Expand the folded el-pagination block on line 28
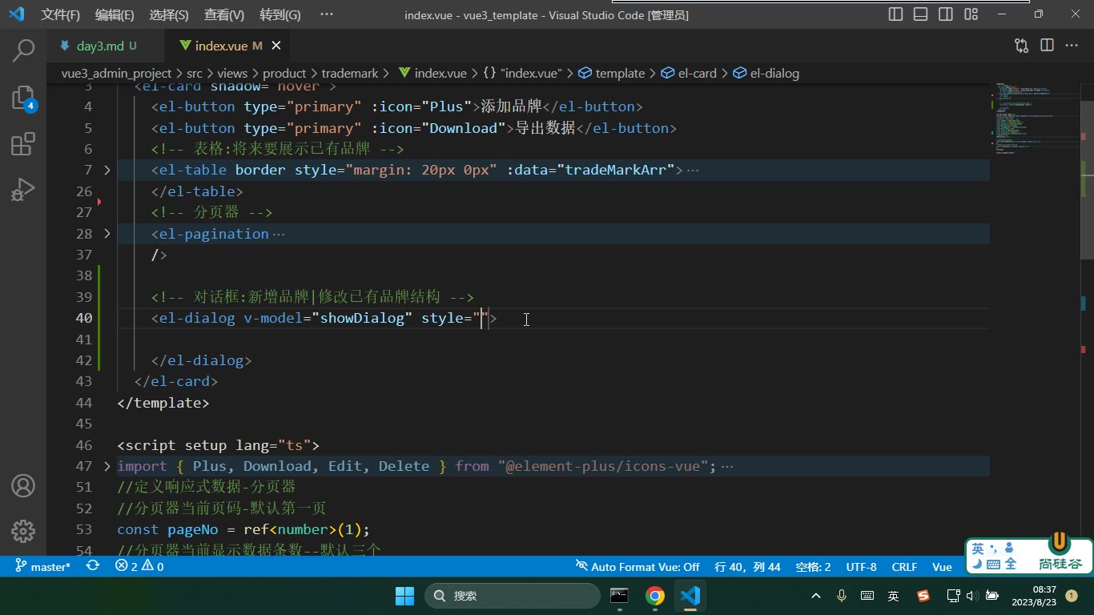Image resolution: width=1094 pixels, height=615 pixels. [107, 233]
